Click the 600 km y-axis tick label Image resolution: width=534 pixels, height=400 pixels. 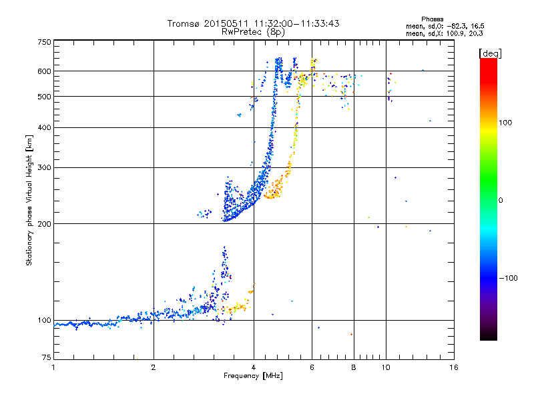pos(44,71)
